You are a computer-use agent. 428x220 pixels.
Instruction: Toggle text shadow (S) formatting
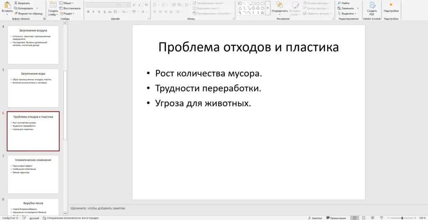(104, 12)
